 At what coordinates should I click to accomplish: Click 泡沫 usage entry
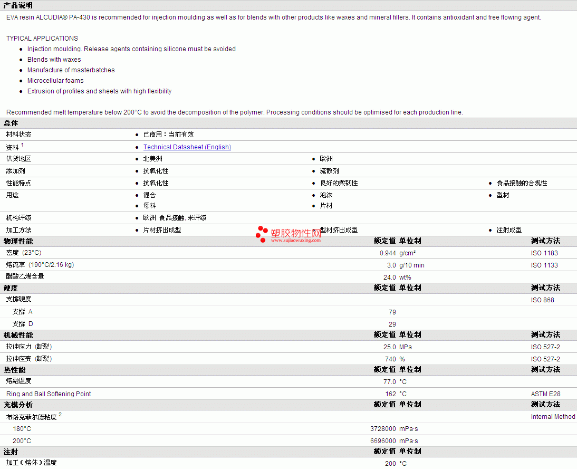coord(326,195)
